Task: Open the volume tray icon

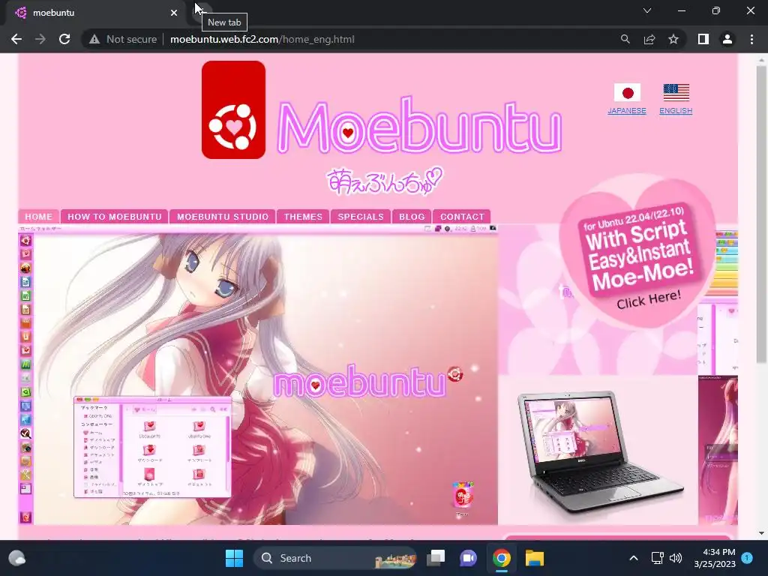Action: [x=676, y=558]
